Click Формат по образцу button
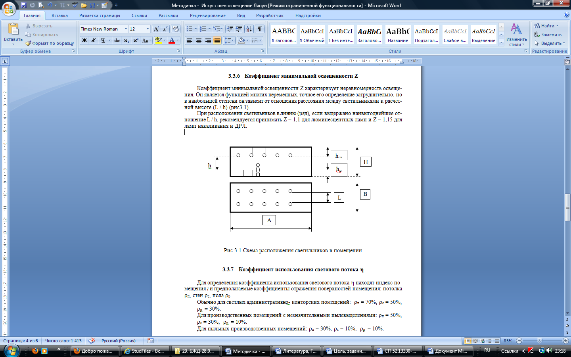The image size is (571, 357). click(50, 43)
